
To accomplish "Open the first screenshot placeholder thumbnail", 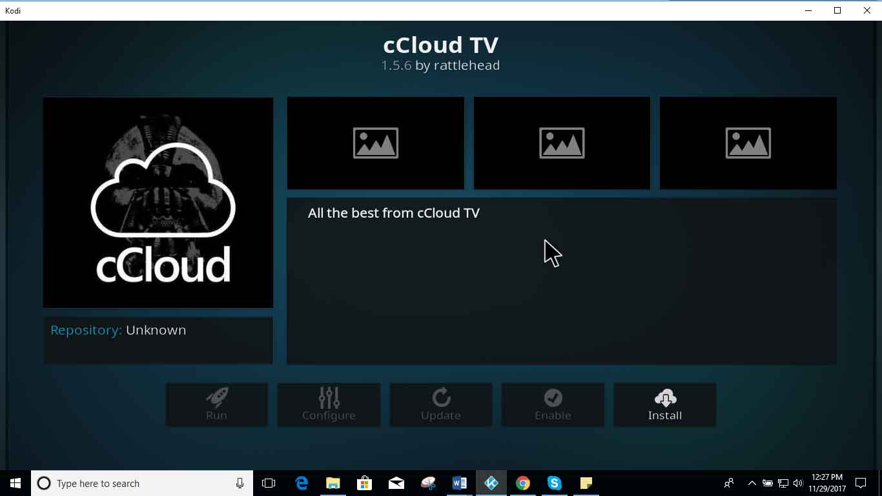I will (376, 143).
